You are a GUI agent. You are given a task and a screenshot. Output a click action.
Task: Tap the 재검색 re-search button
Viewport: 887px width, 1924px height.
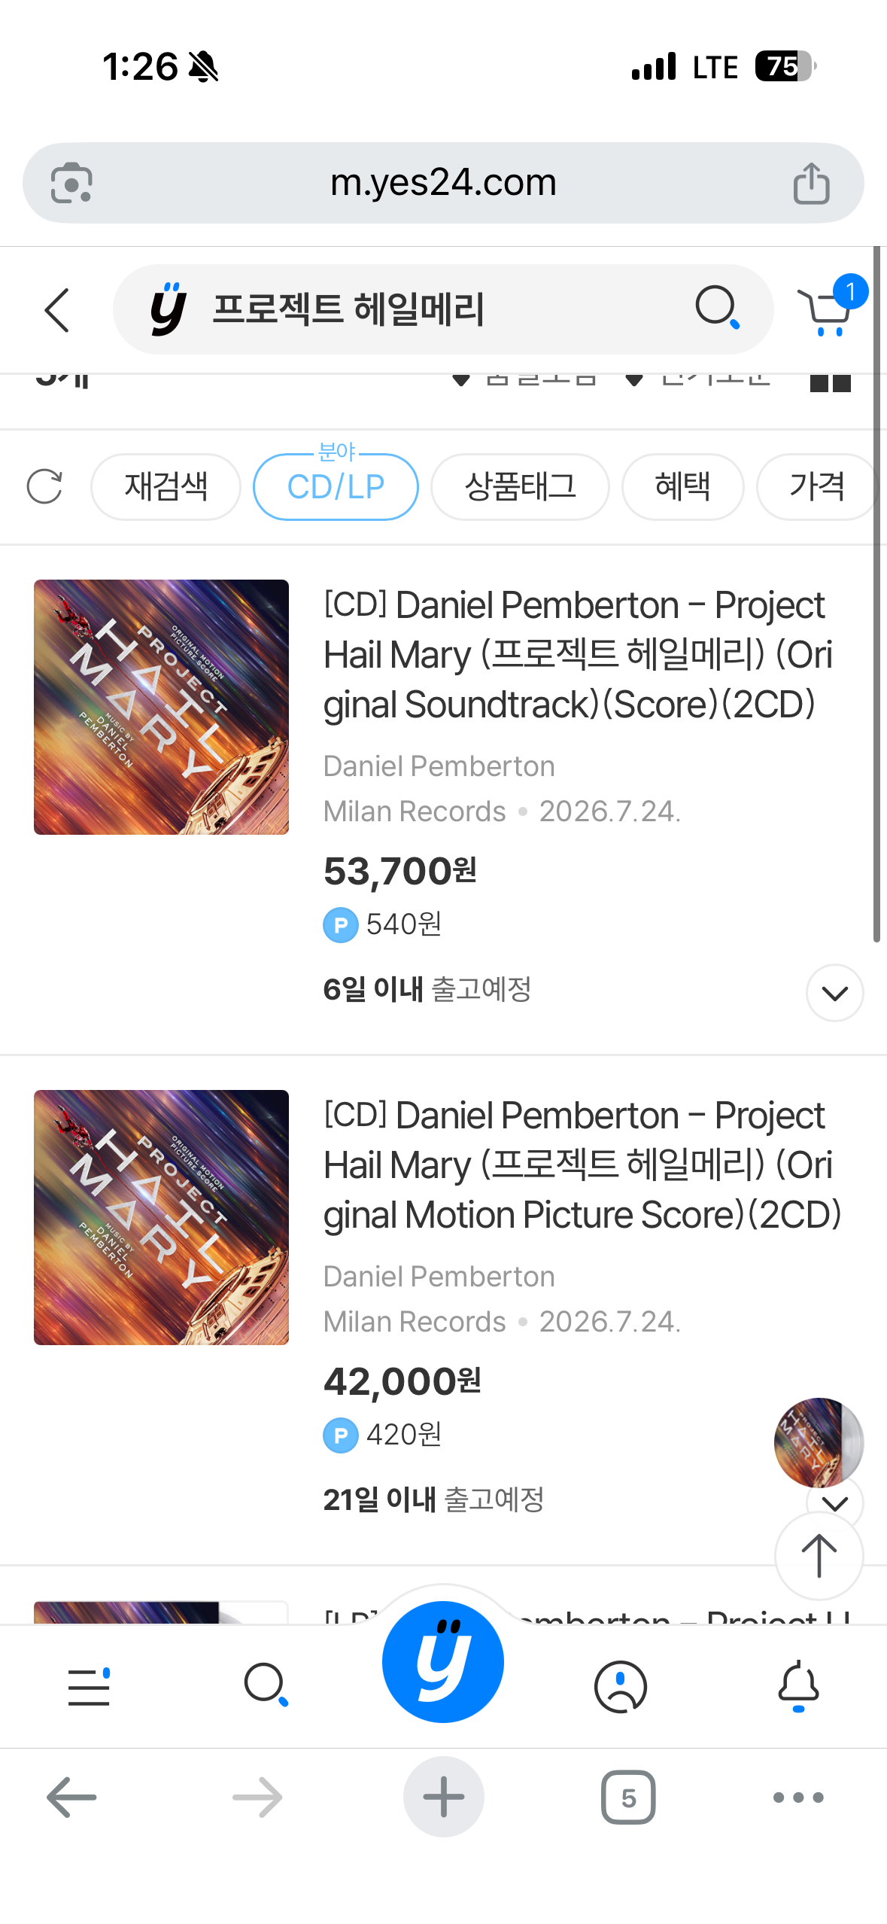click(166, 487)
